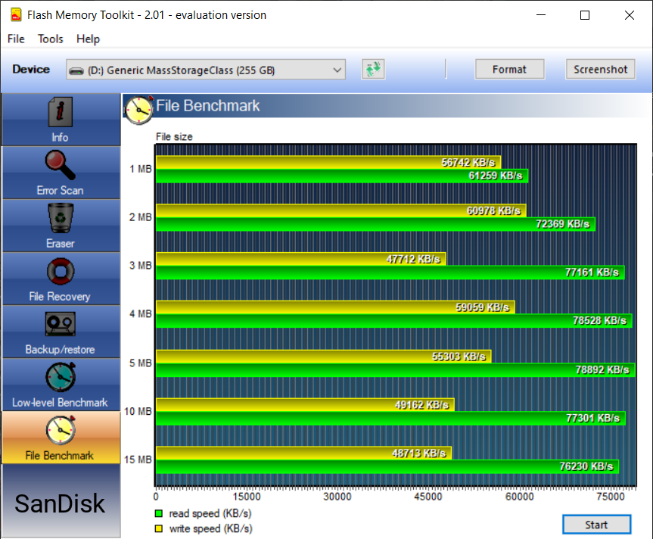This screenshot has width=653, height=539.
Task: Click the SanDisk logo in sidebar
Action: [x=60, y=503]
